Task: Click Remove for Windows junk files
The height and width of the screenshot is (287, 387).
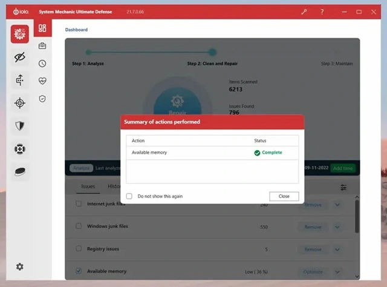Action: 313,226
